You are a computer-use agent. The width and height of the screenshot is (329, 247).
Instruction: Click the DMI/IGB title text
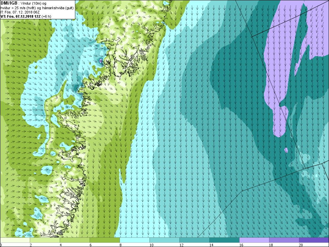coord(9,3)
